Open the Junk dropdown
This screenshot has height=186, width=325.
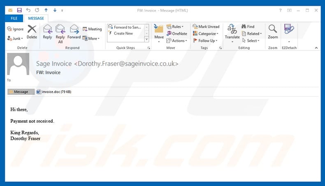[x=15, y=39]
